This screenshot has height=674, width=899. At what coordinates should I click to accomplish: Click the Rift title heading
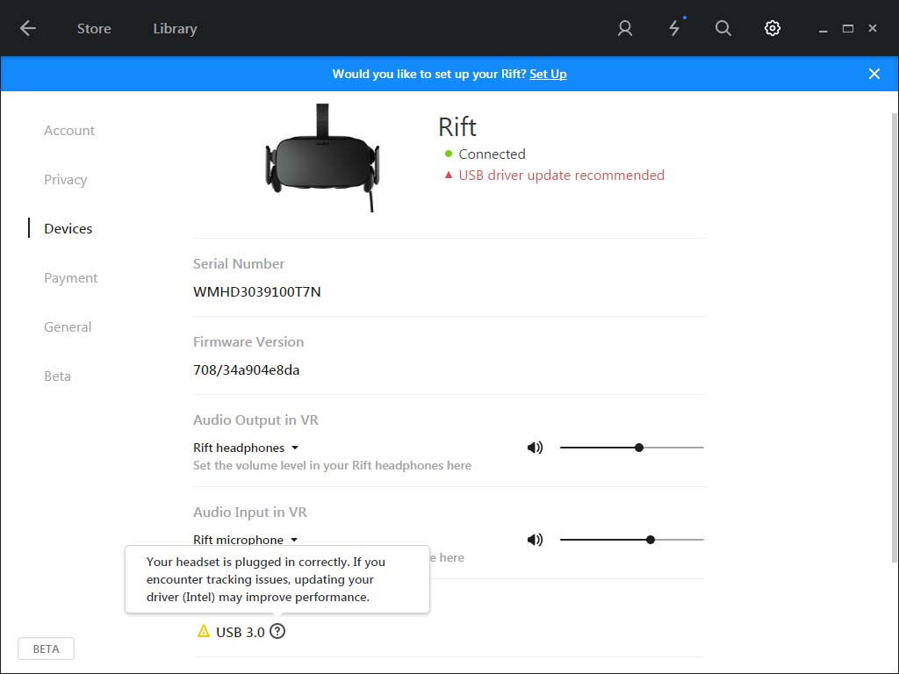coord(457,126)
